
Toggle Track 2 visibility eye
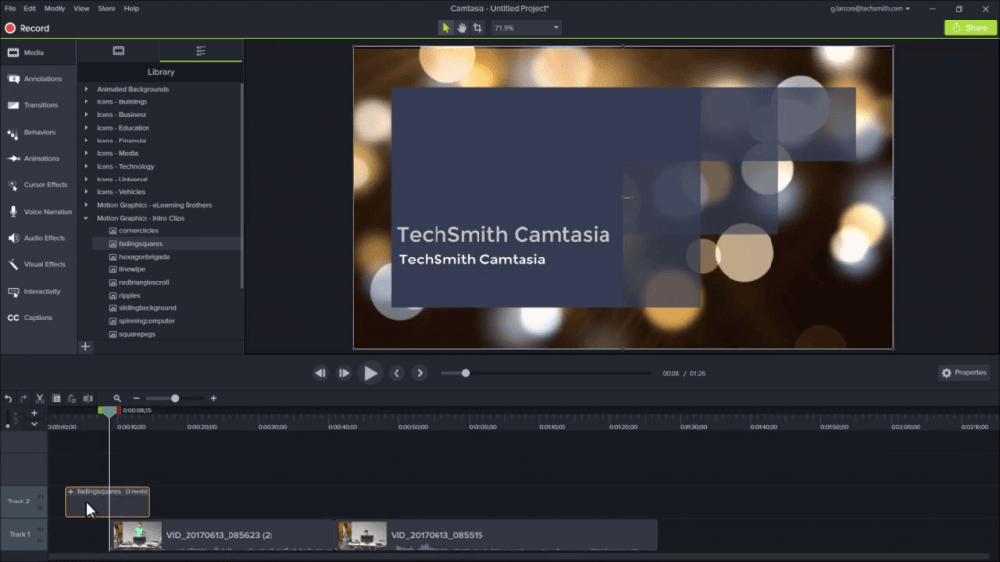coord(40,497)
